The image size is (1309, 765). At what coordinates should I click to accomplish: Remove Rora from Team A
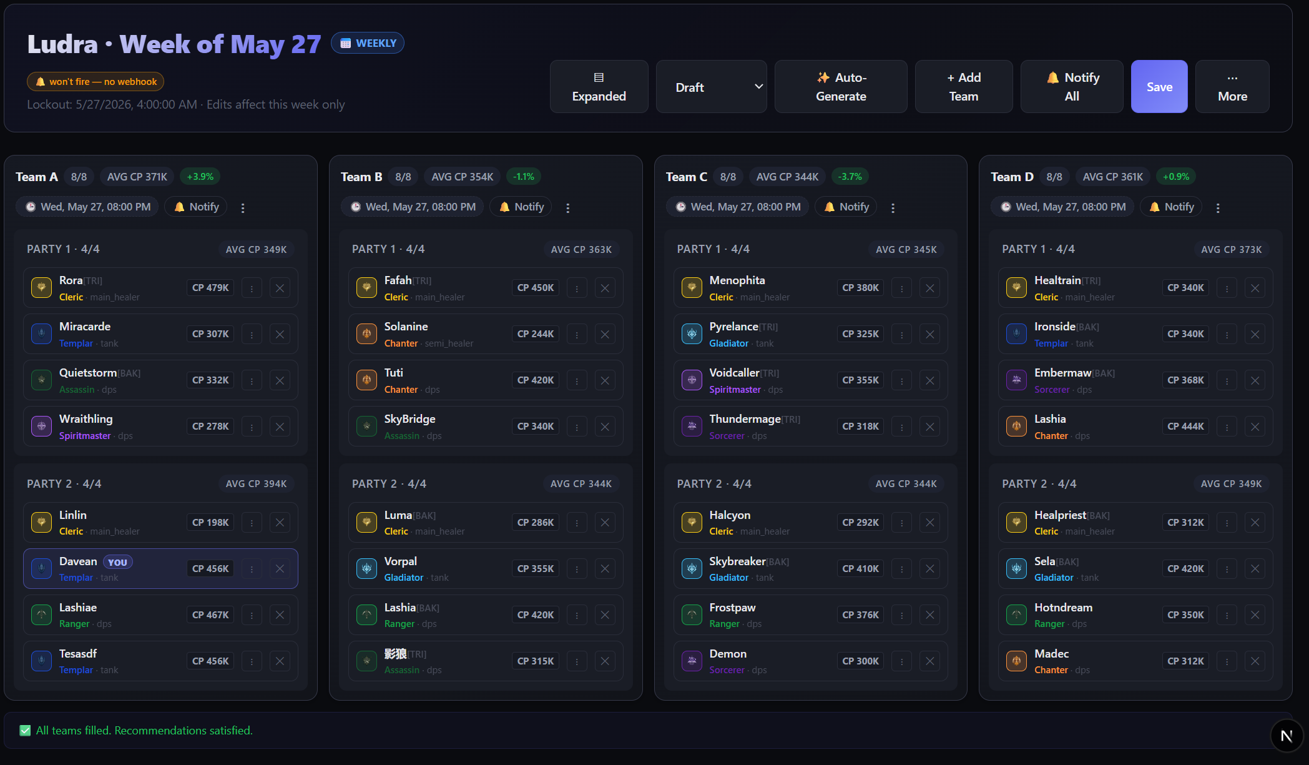click(x=280, y=288)
